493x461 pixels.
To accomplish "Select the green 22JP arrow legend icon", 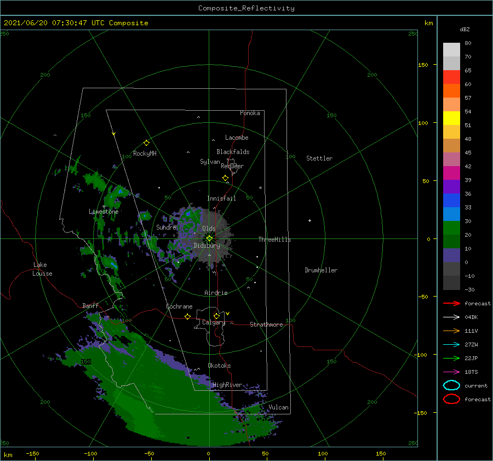I will [x=451, y=358].
